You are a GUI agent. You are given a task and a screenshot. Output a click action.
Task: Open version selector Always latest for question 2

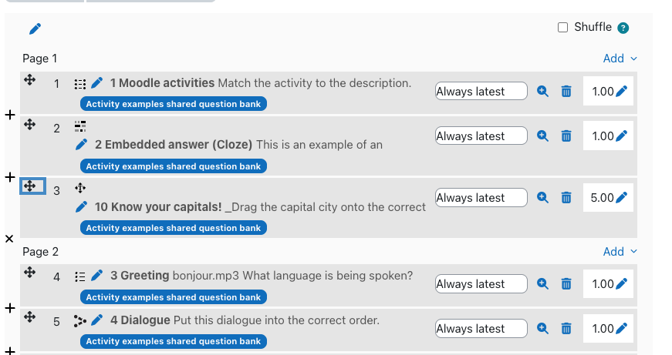[481, 136]
